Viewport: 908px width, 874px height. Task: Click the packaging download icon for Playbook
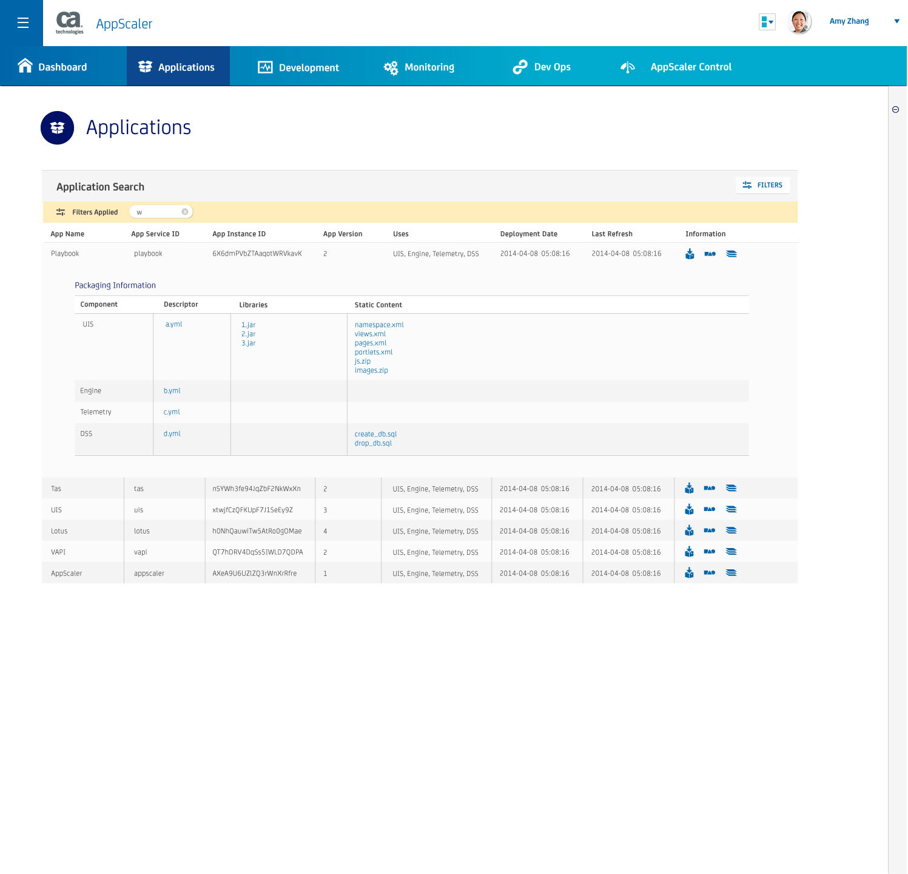[x=690, y=254]
